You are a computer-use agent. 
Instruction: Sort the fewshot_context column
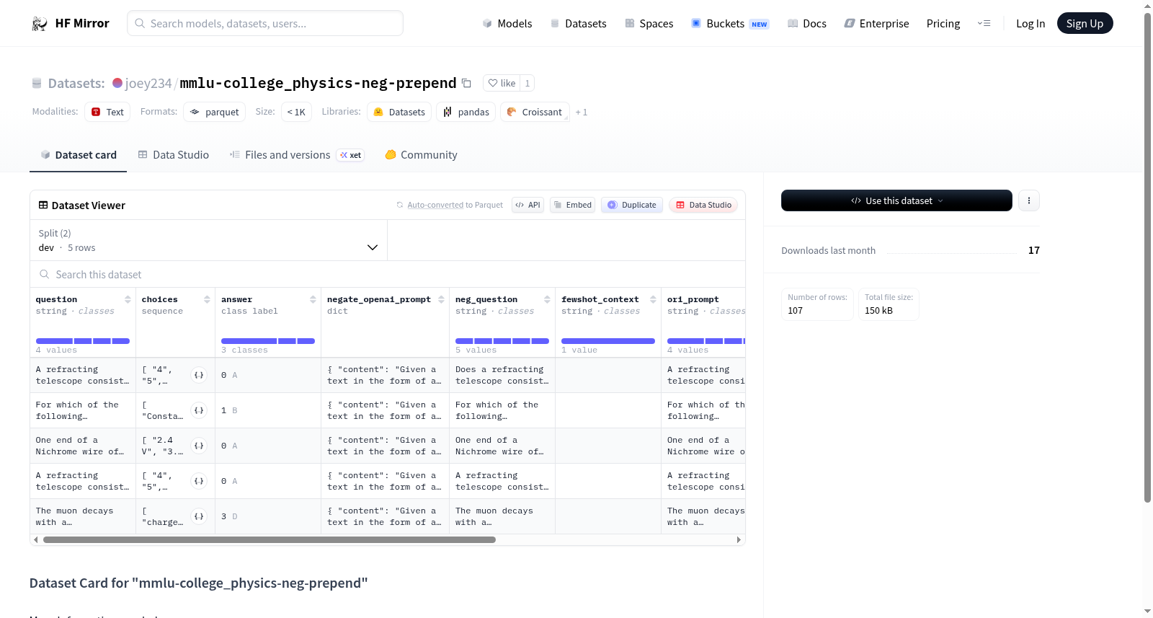[653, 299]
